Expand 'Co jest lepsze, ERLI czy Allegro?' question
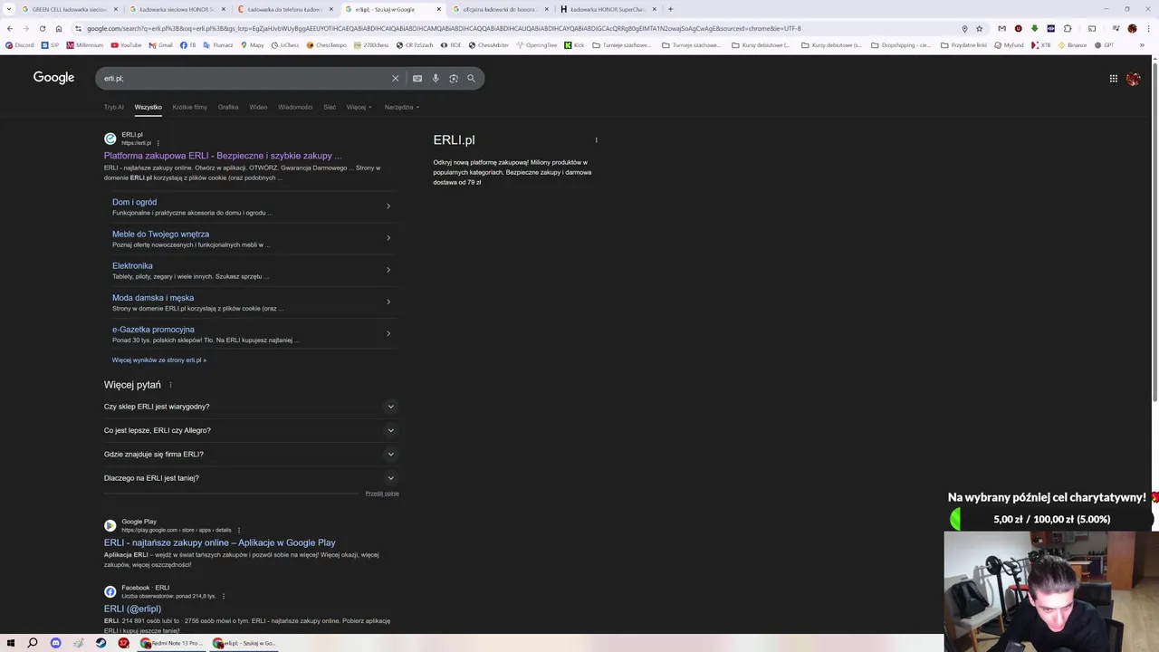Viewport: 1159px width, 652px height. coord(251,430)
